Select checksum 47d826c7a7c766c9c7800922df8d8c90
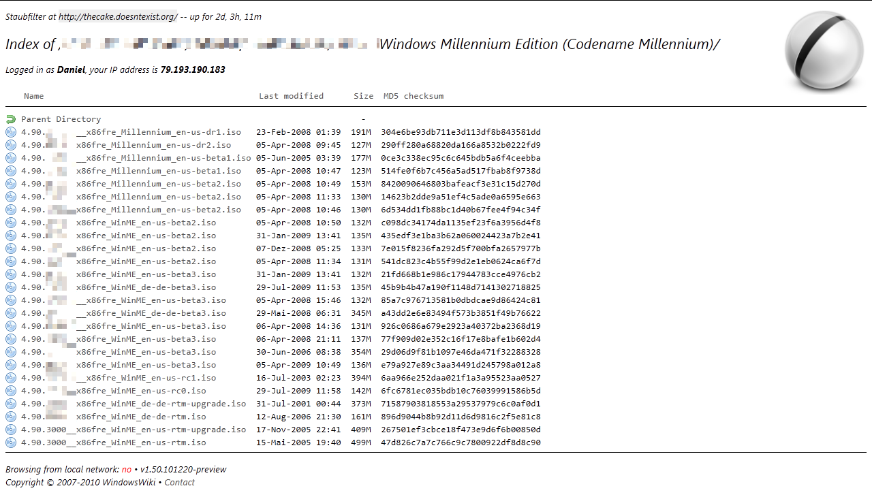872x499 pixels. point(461,442)
